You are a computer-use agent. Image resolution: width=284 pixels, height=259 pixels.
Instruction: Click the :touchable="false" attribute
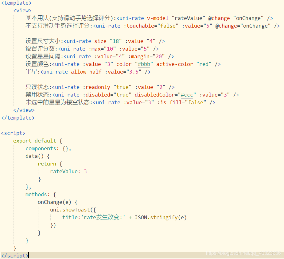[151, 26]
